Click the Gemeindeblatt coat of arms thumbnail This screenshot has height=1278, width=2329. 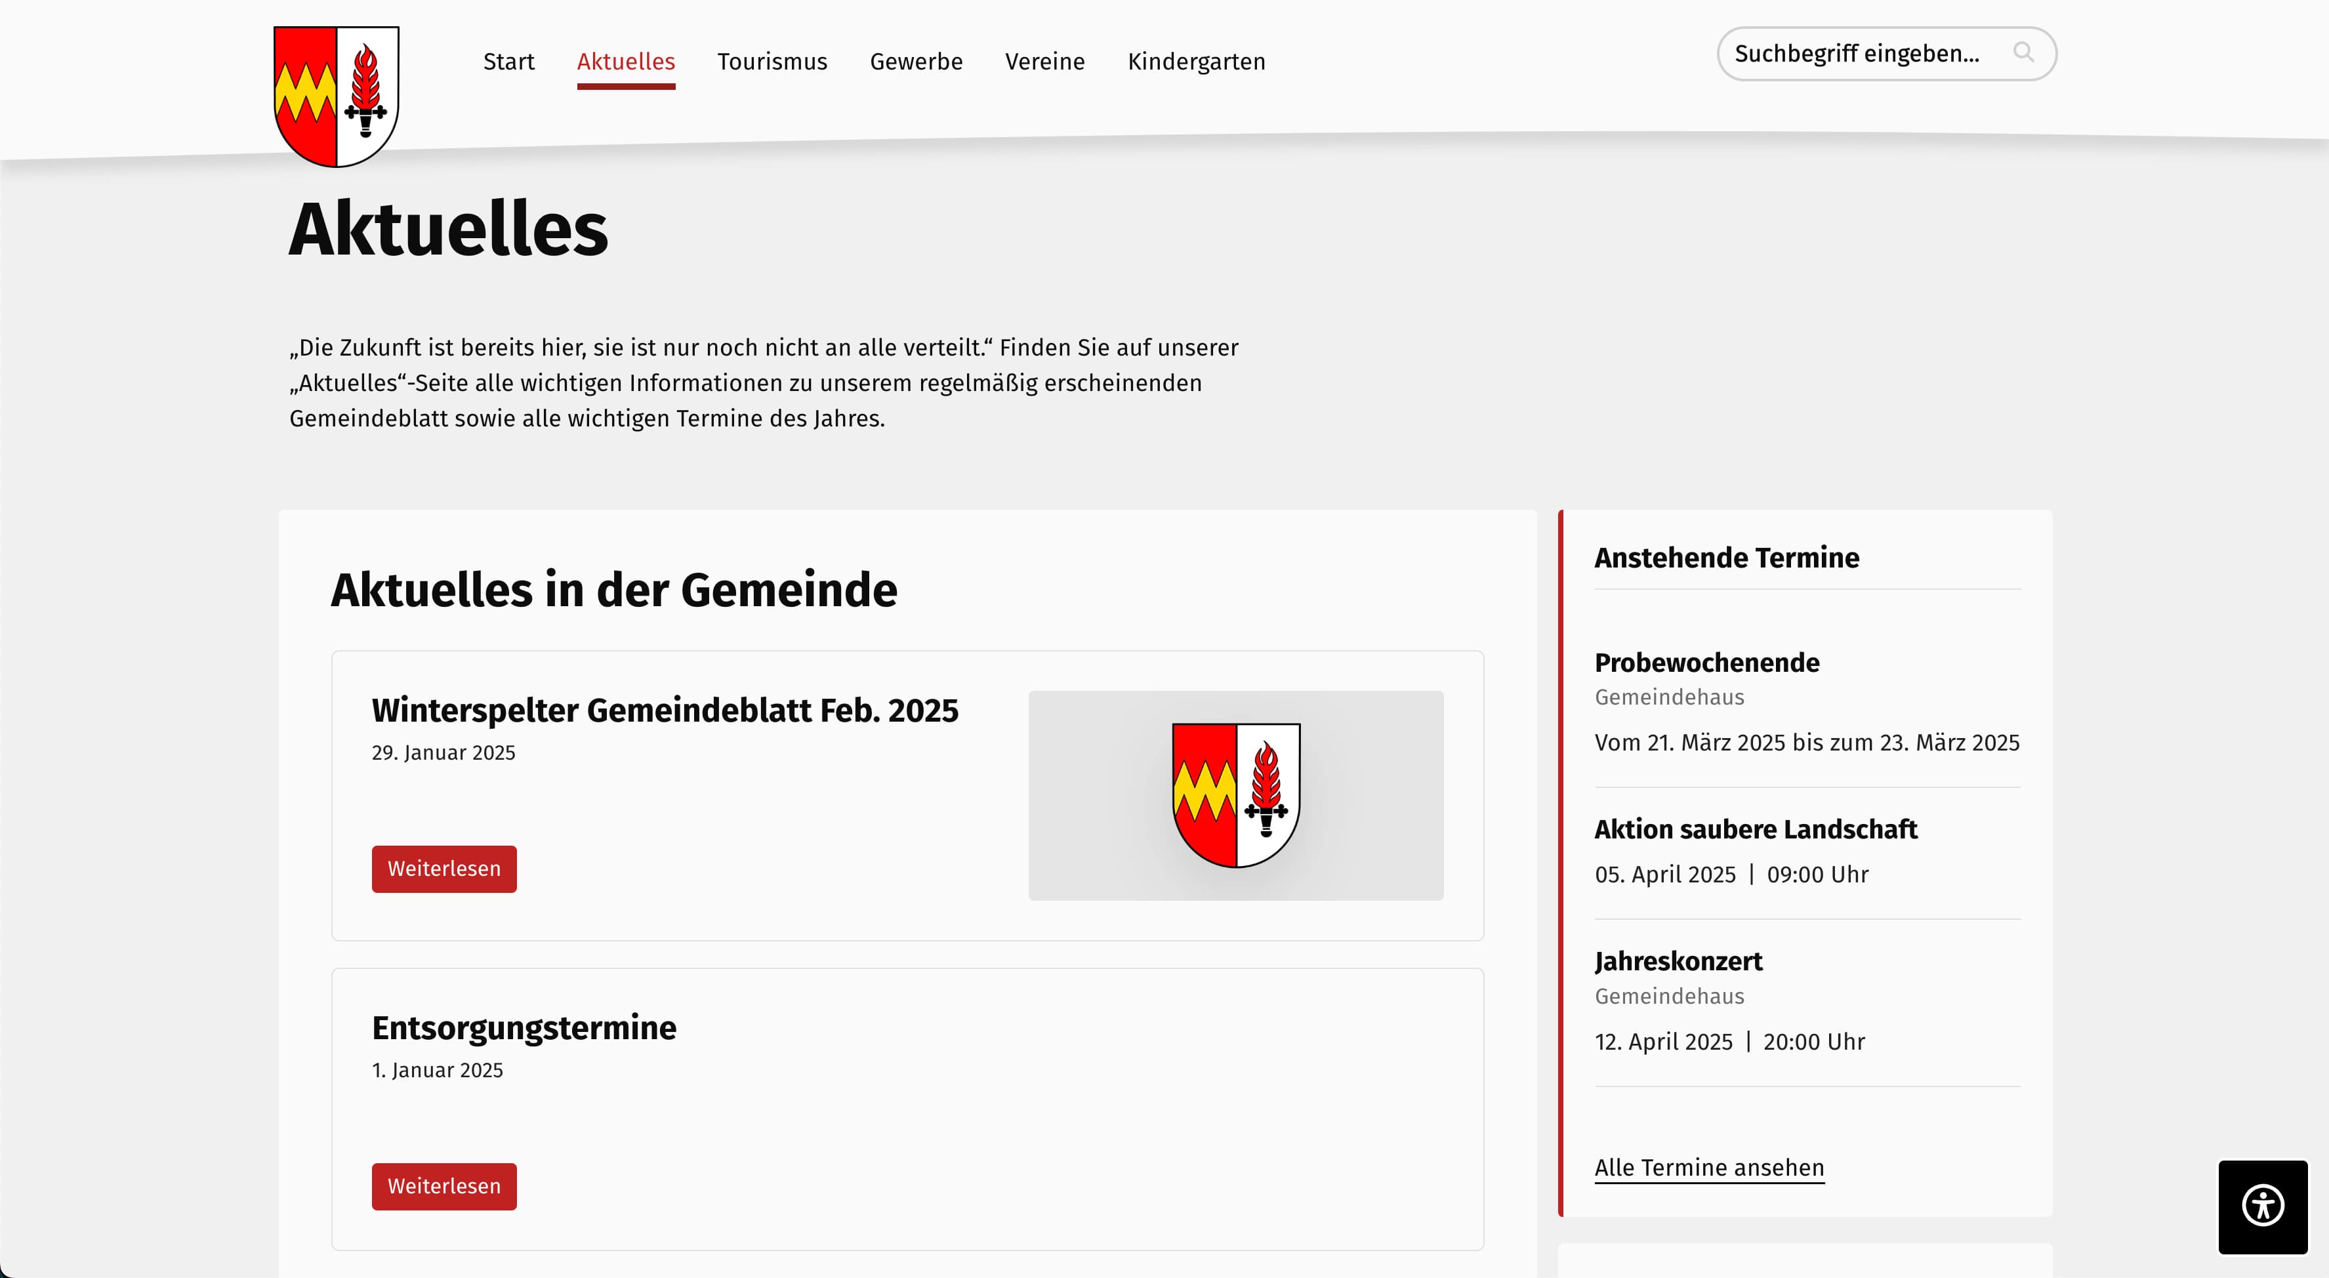[x=1235, y=794]
